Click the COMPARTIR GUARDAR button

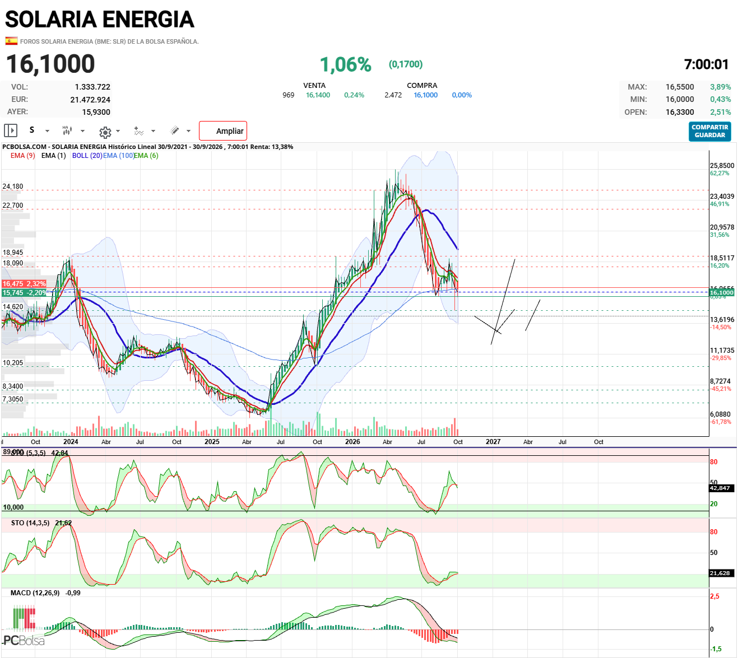point(710,132)
